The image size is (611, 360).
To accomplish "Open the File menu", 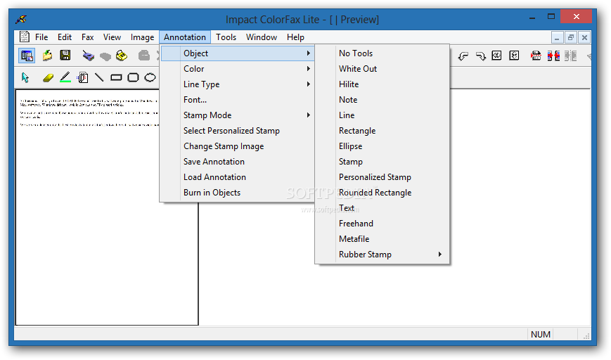I will [41, 37].
